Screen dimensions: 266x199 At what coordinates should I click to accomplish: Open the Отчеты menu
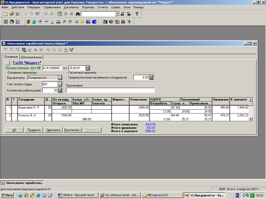103,7
